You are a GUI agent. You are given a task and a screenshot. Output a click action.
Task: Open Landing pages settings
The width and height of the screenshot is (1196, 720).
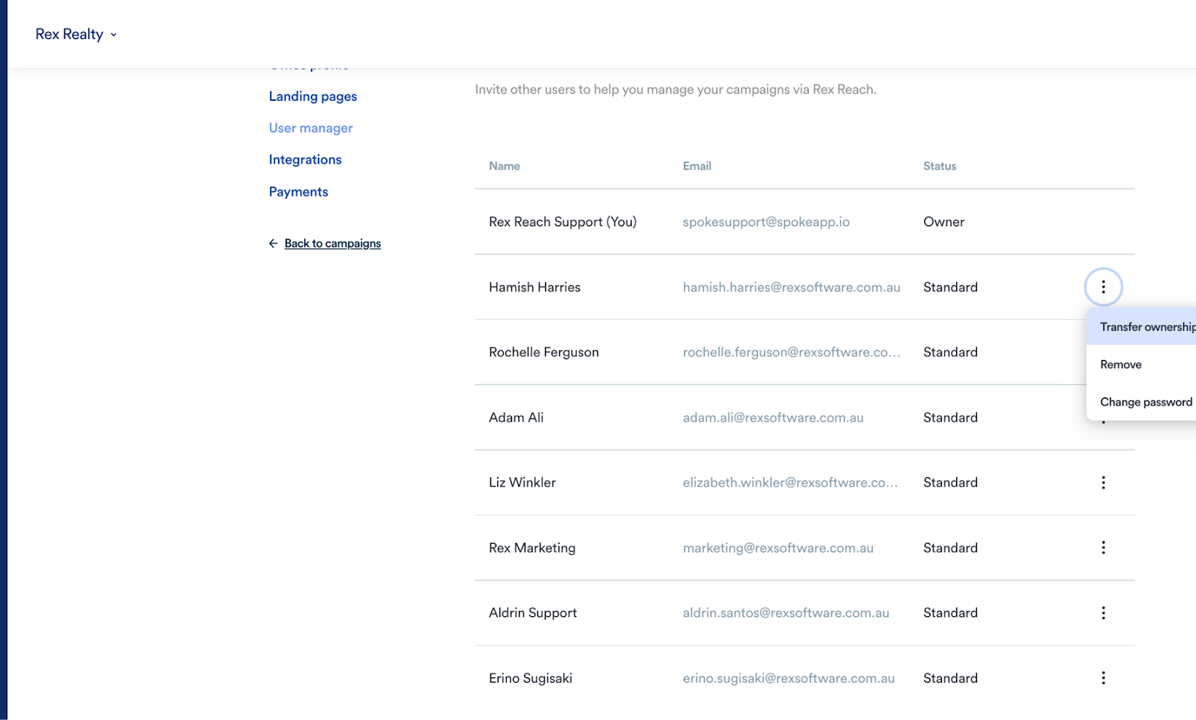point(312,96)
